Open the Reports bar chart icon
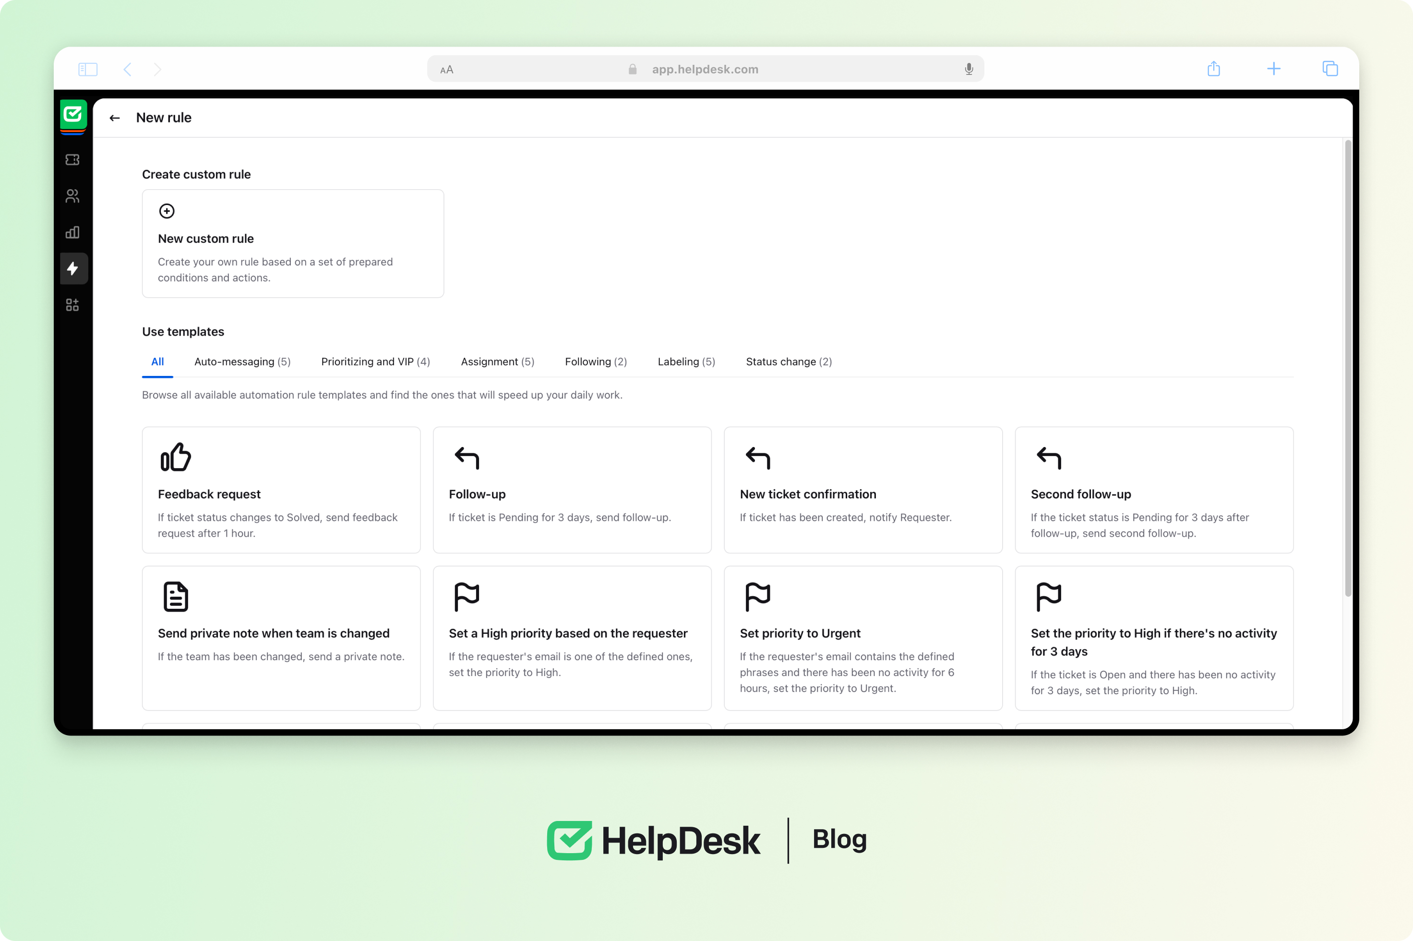 [72, 232]
